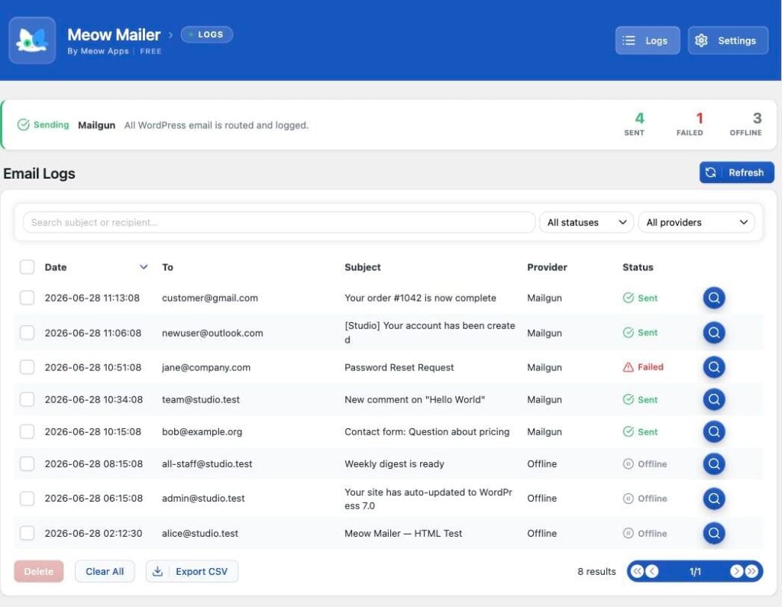Click the Sending status check icon

(23, 124)
